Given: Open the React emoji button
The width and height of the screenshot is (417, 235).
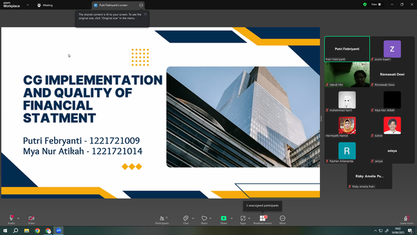Looking at the screenshot, I should pos(204,219).
